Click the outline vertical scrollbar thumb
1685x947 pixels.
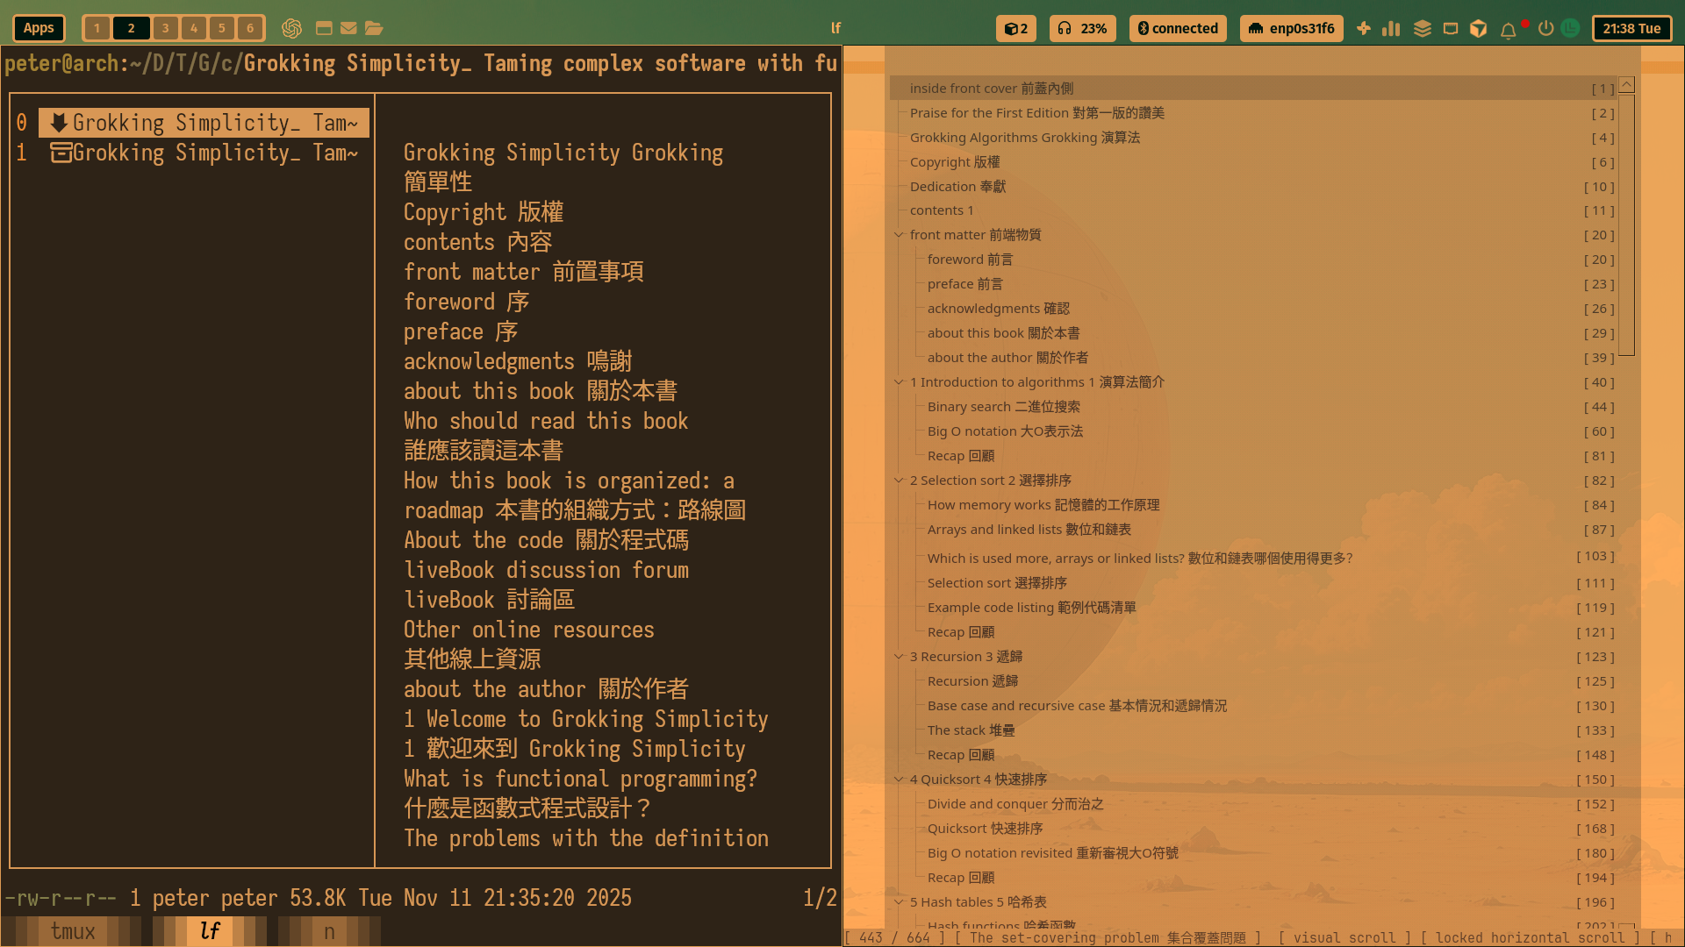1626,224
